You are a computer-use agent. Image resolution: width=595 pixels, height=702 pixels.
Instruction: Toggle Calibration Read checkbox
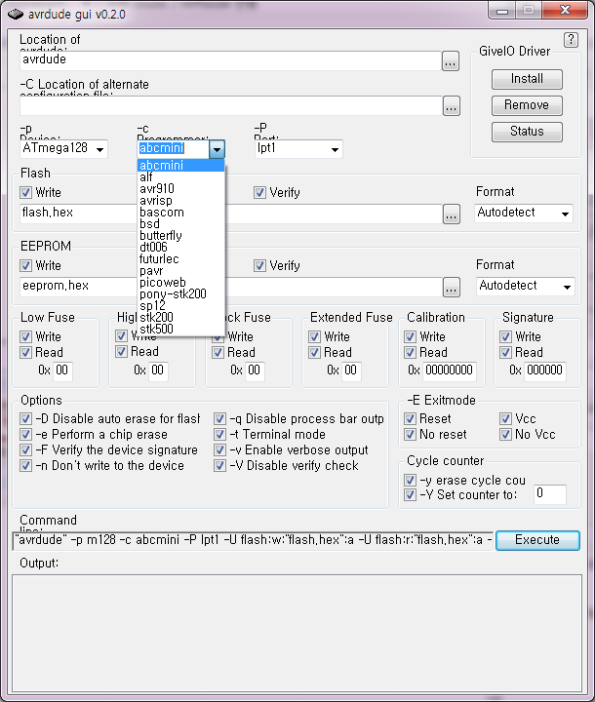(x=410, y=352)
